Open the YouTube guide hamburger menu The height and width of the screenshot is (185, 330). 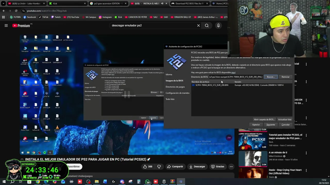[6, 25]
